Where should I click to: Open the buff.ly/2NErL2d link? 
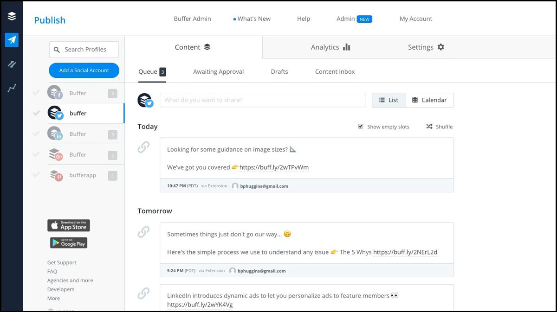(405, 252)
